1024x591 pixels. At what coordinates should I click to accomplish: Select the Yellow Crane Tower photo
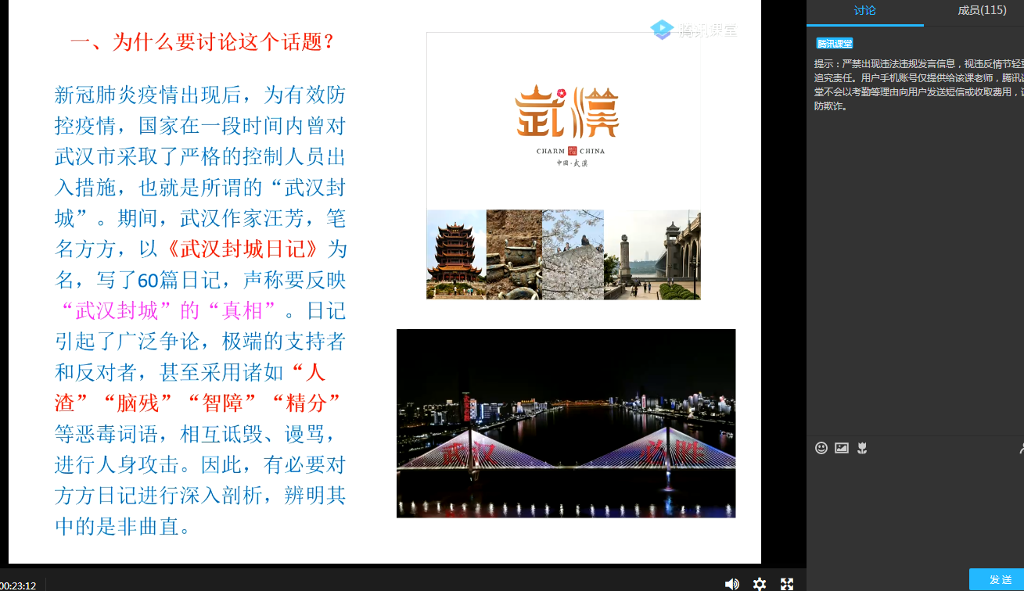[x=456, y=255]
